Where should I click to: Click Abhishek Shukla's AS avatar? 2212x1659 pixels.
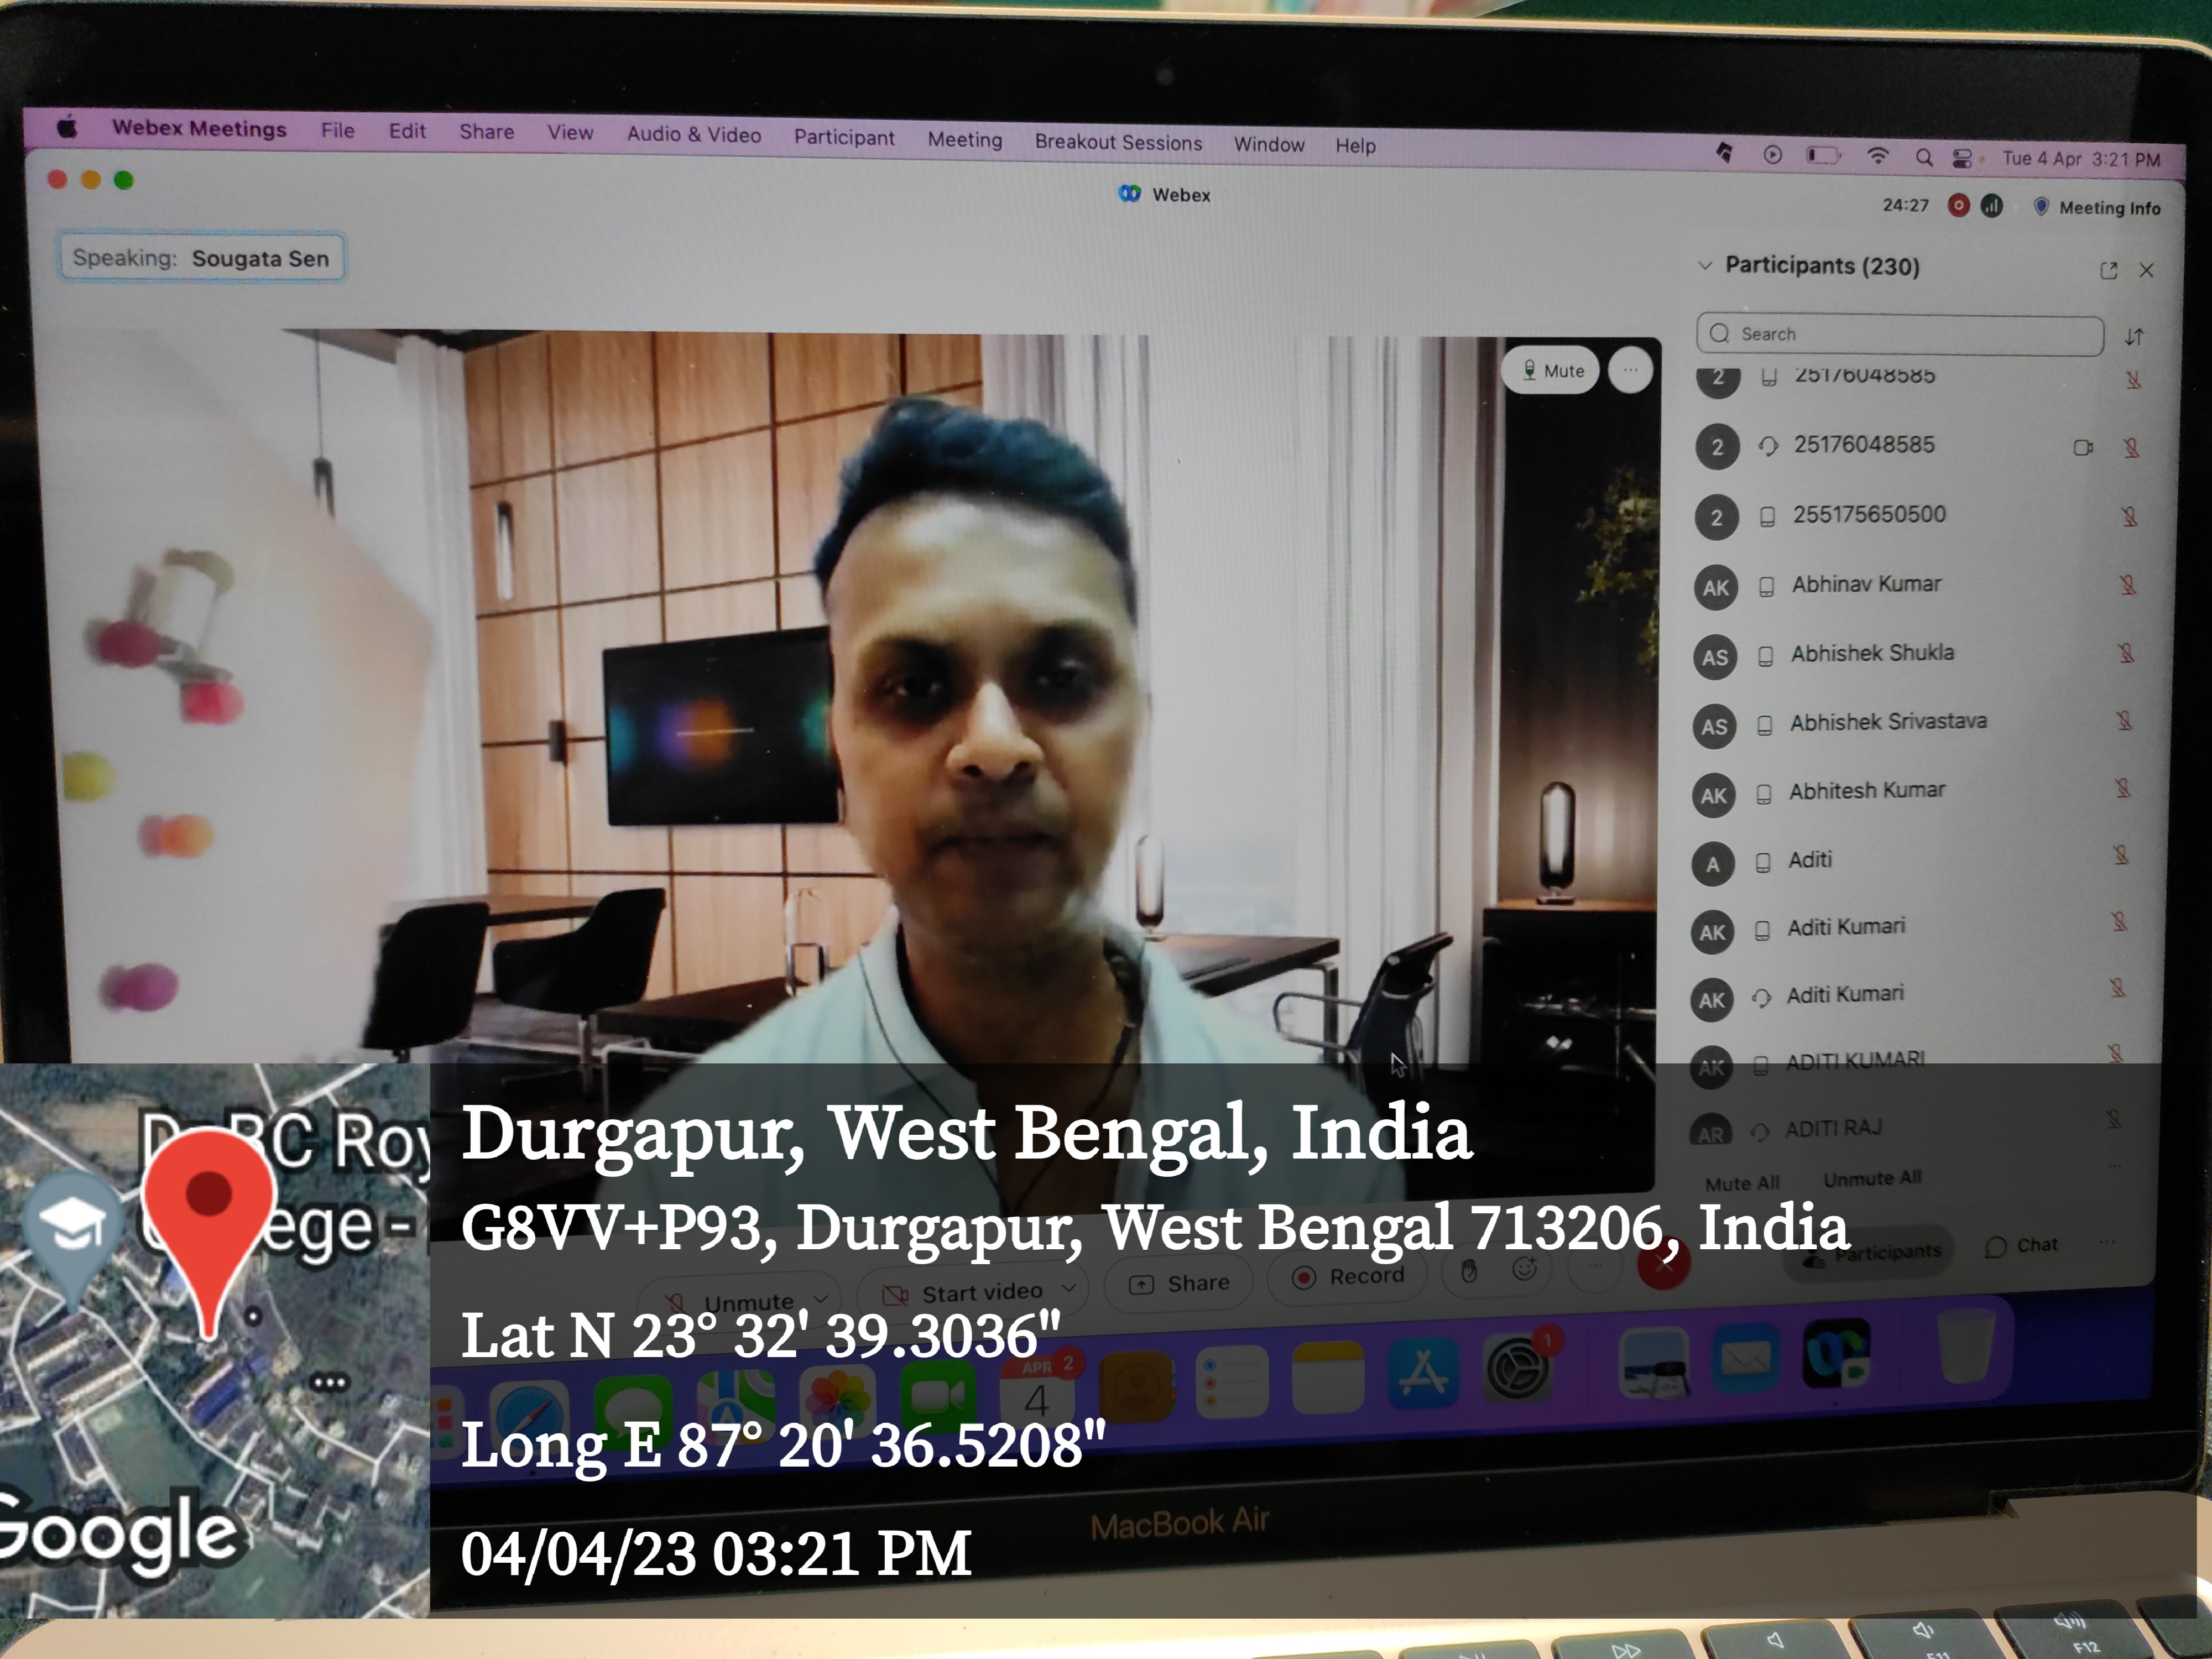pos(1715,657)
